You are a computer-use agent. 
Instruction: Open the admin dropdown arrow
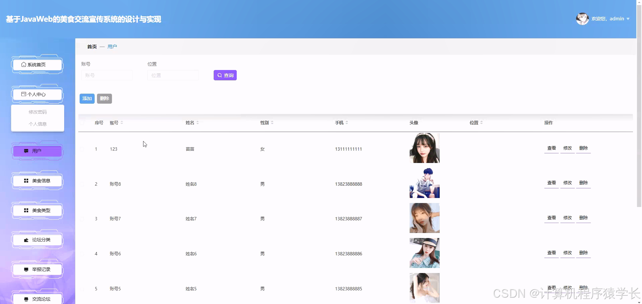point(628,19)
